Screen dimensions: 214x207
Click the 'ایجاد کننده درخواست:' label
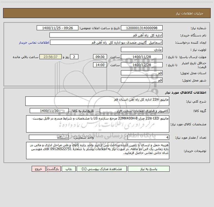pos(191,43)
